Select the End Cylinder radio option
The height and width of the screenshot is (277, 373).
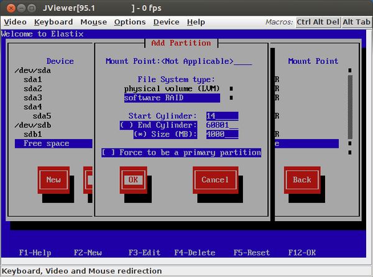tap(159, 125)
